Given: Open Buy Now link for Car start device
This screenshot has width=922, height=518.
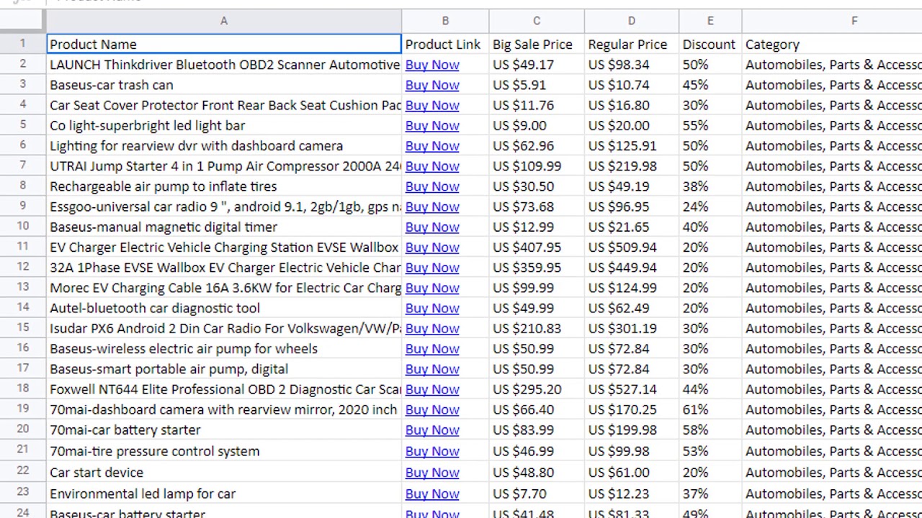Looking at the screenshot, I should click(x=432, y=473).
